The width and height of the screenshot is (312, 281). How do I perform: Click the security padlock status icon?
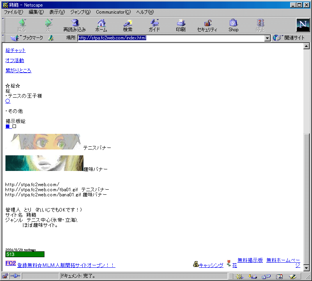tap(5, 276)
